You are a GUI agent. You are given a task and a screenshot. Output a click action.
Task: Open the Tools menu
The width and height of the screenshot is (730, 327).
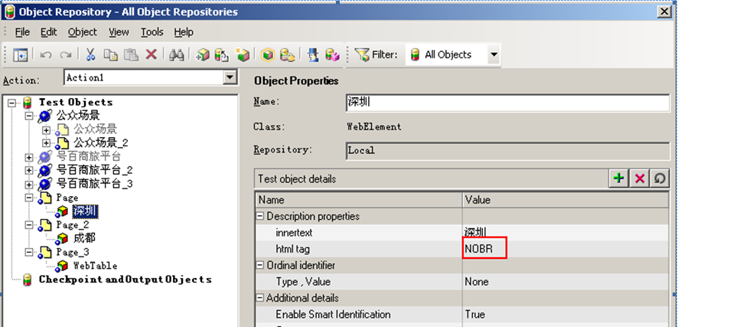pyautogui.click(x=152, y=32)
